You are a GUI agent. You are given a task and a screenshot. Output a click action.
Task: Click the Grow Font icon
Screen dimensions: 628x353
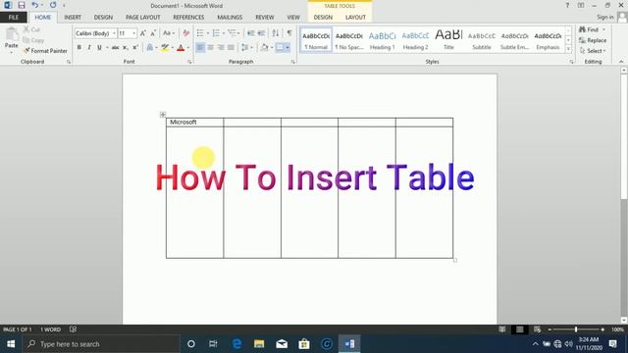coord(143,33)
